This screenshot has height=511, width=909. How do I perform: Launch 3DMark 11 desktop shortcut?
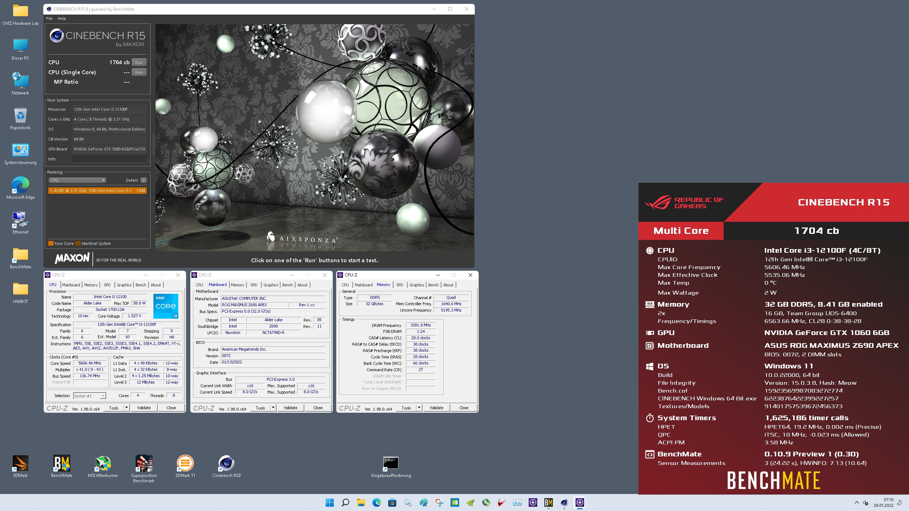tap(185, 466)
